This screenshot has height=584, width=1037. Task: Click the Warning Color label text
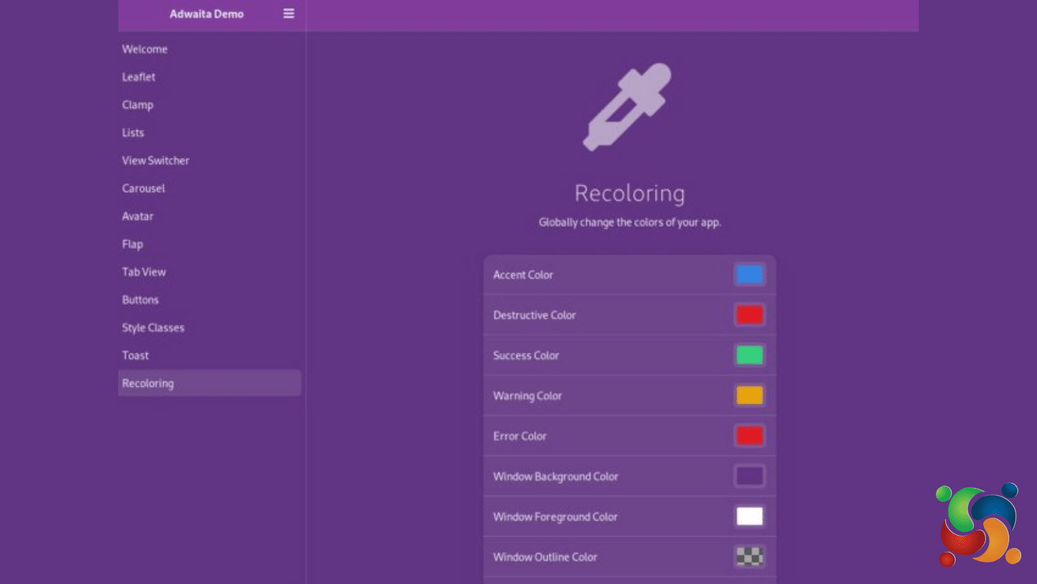click(527, 396)
